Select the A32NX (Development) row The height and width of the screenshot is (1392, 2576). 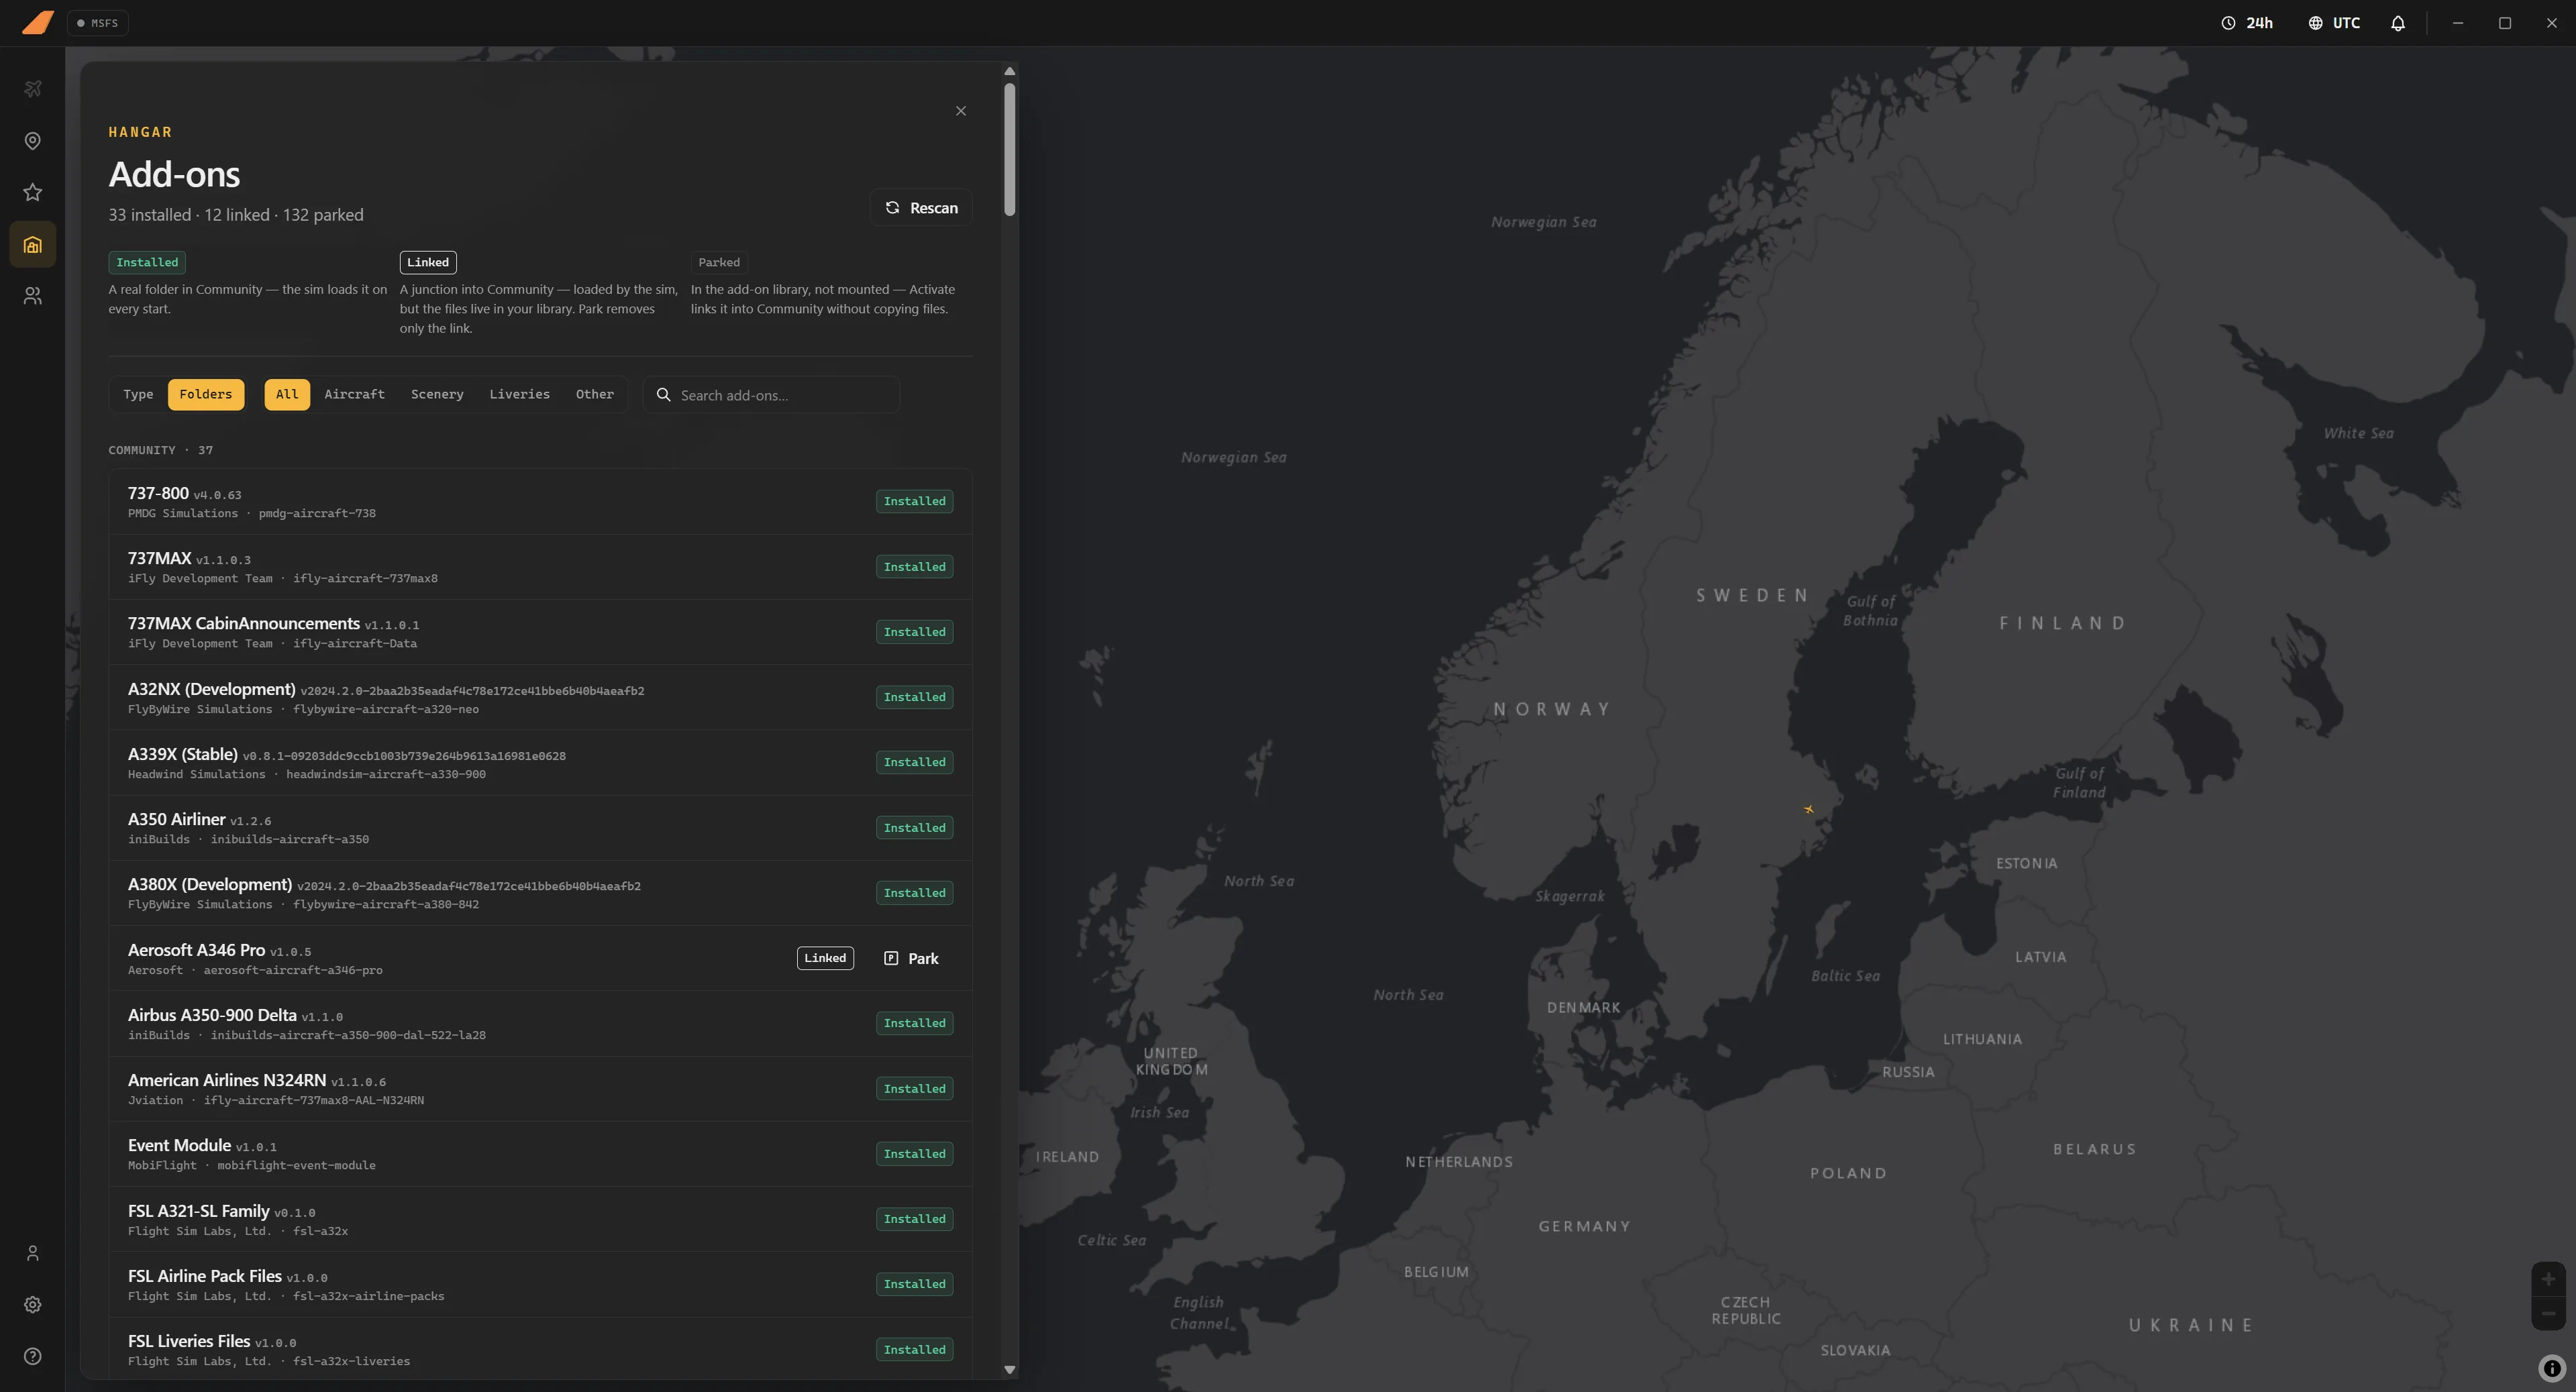click(x=540, y=698)
